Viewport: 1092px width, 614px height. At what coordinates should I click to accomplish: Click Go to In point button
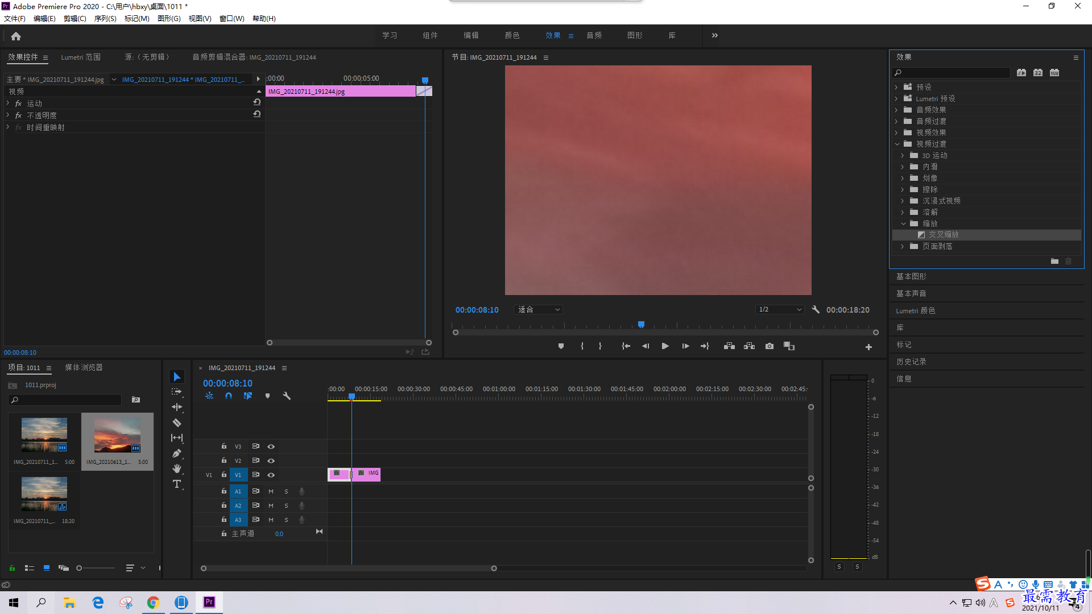point(626,346)
